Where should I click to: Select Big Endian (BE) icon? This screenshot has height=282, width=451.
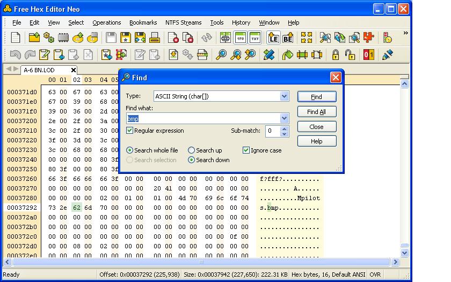coord(288,37)
